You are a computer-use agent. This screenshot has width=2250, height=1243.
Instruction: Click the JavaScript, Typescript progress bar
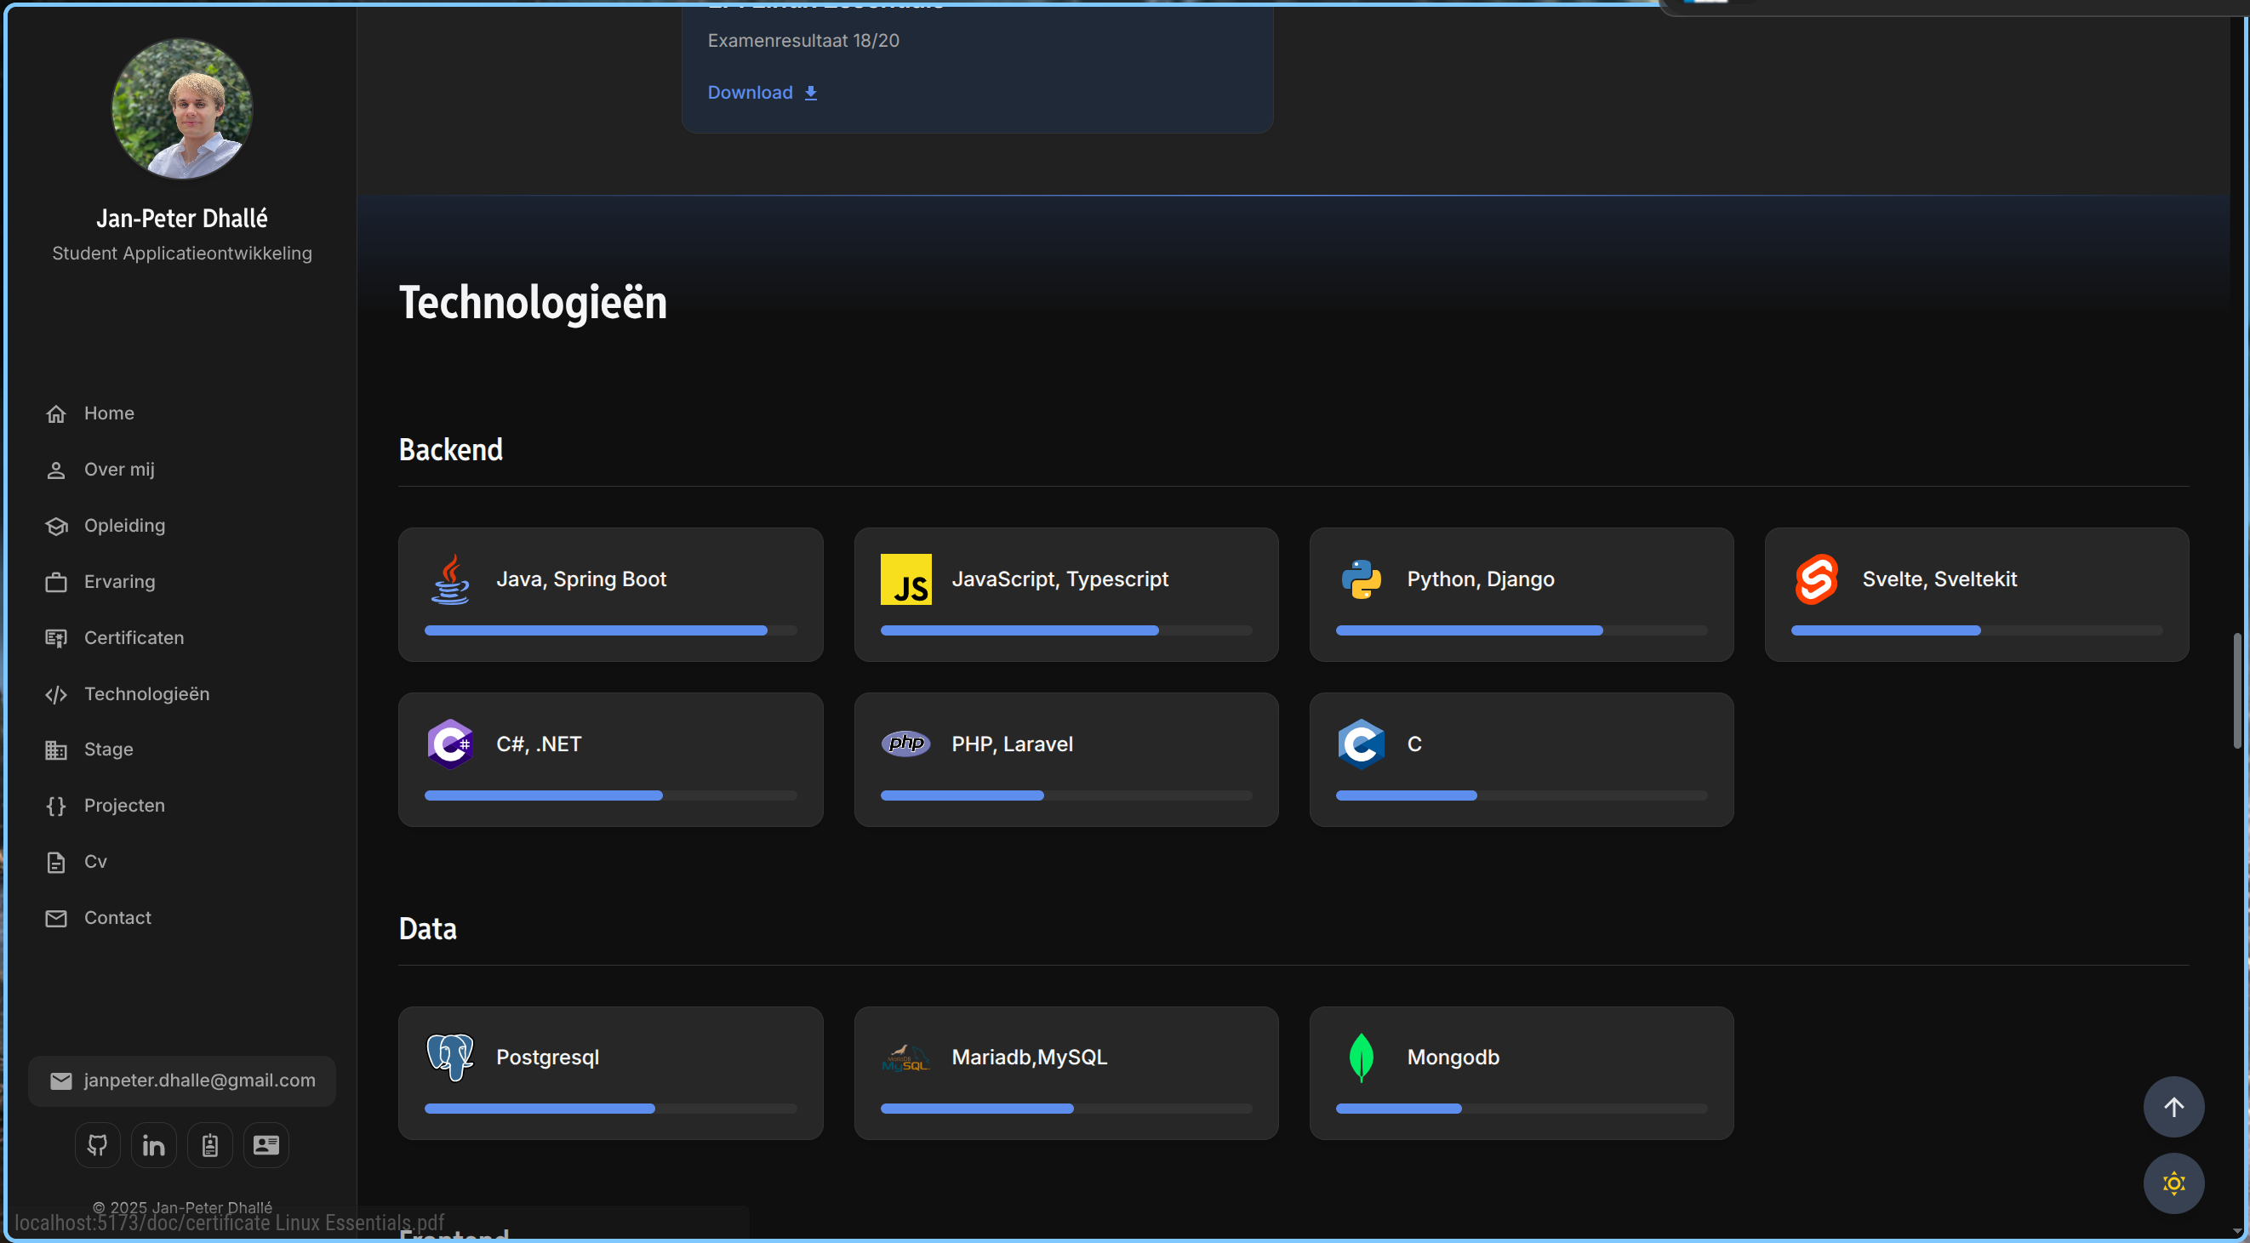point(1065,630)
